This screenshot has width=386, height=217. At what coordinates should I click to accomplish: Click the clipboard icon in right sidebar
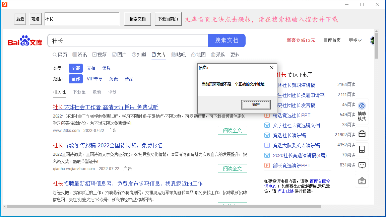point(362,181)
